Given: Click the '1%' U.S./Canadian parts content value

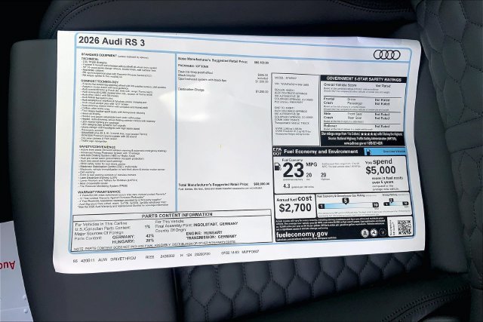Looking at the screenshot, I should [147, 227].
